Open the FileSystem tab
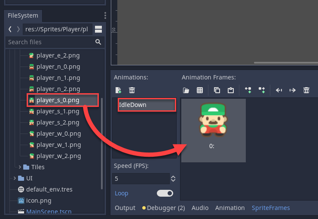The image size is (318, 219). (x=23, y=15)
